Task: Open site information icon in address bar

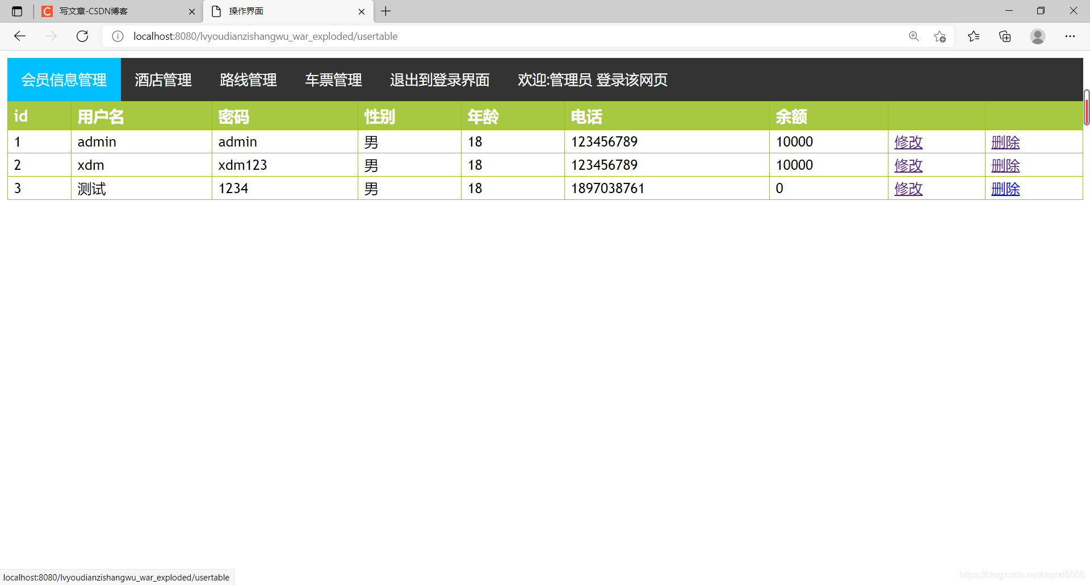Action: [x=118, y=36]
